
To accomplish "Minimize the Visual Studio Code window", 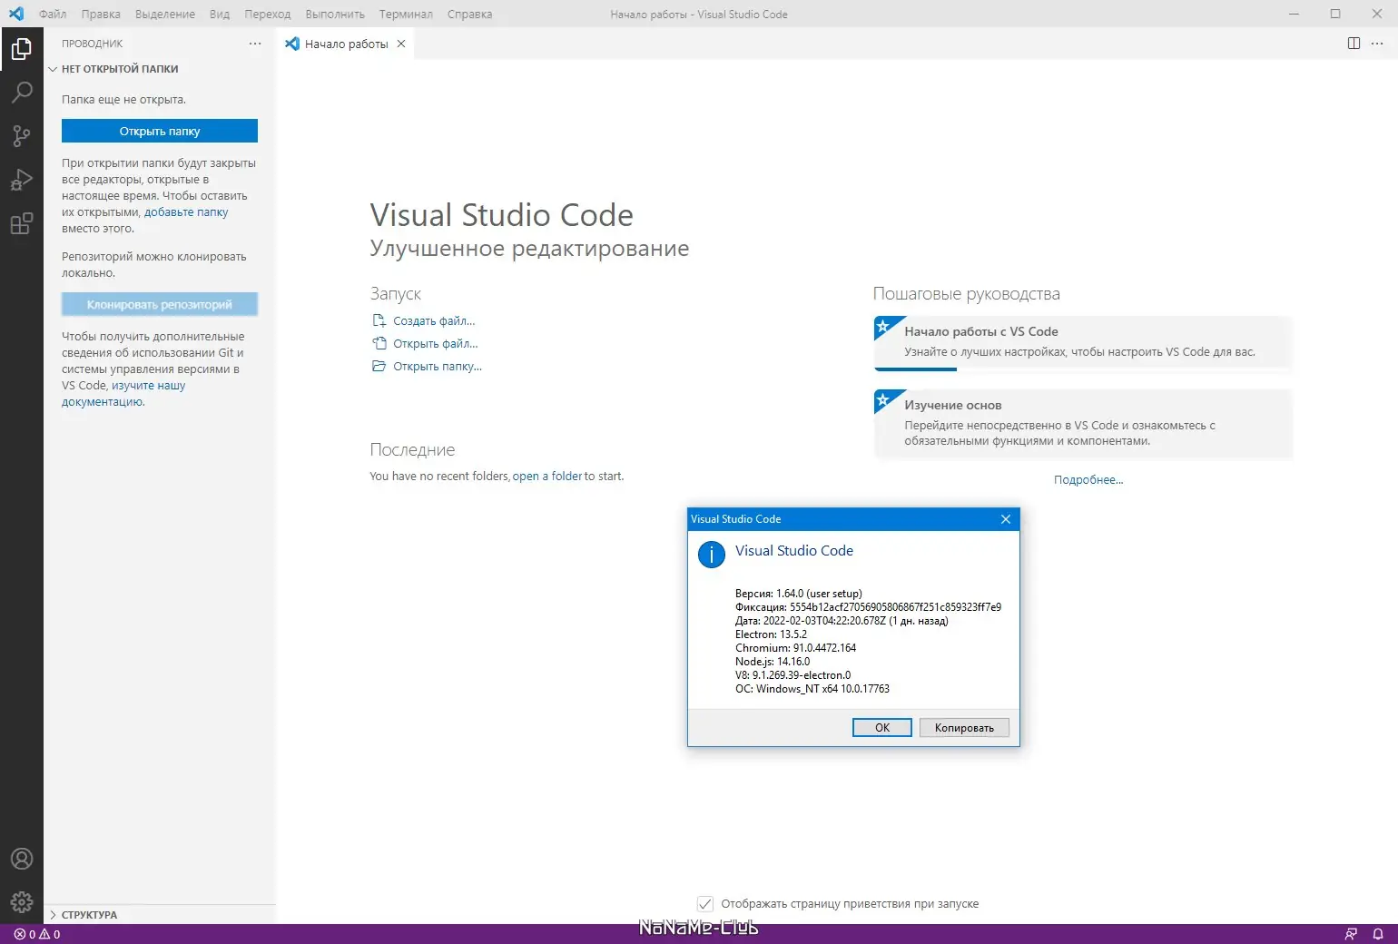I will point(1294,14).
